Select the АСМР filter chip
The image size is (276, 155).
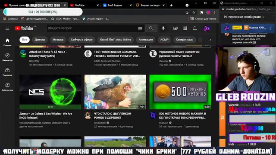(164, 40)
